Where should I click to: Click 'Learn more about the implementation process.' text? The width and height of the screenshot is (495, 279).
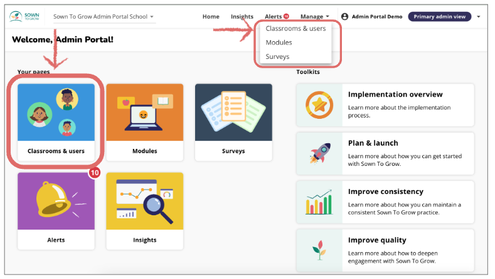[x=400, y=111]
